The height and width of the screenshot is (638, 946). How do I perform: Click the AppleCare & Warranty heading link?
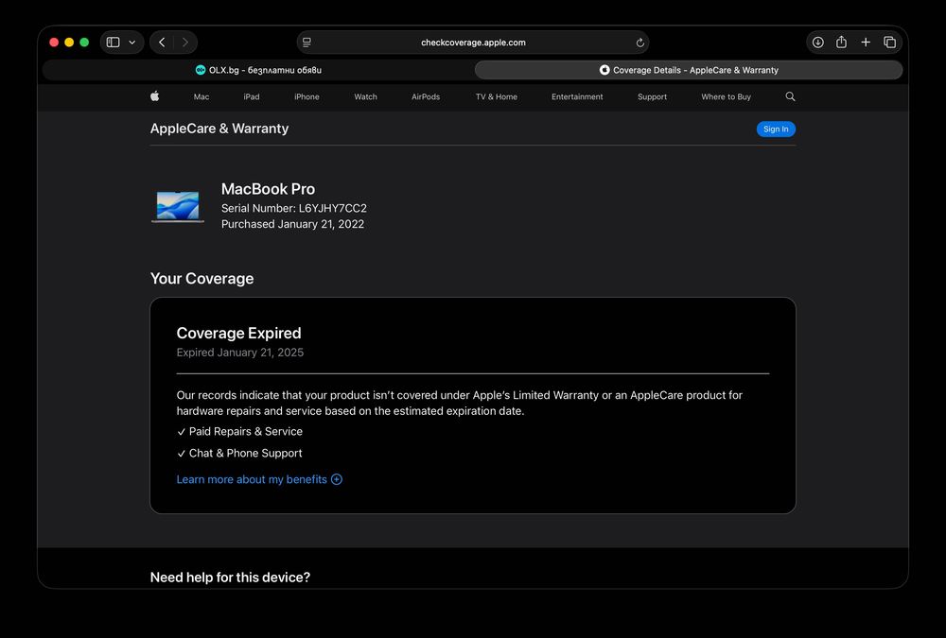[219, 129]
